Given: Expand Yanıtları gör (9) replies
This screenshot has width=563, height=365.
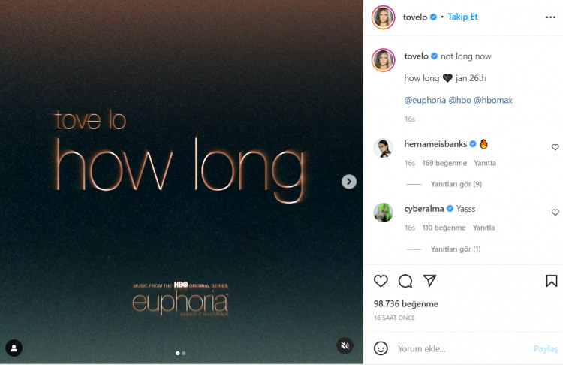Looking at the screenshot, I should click(456, 184).
